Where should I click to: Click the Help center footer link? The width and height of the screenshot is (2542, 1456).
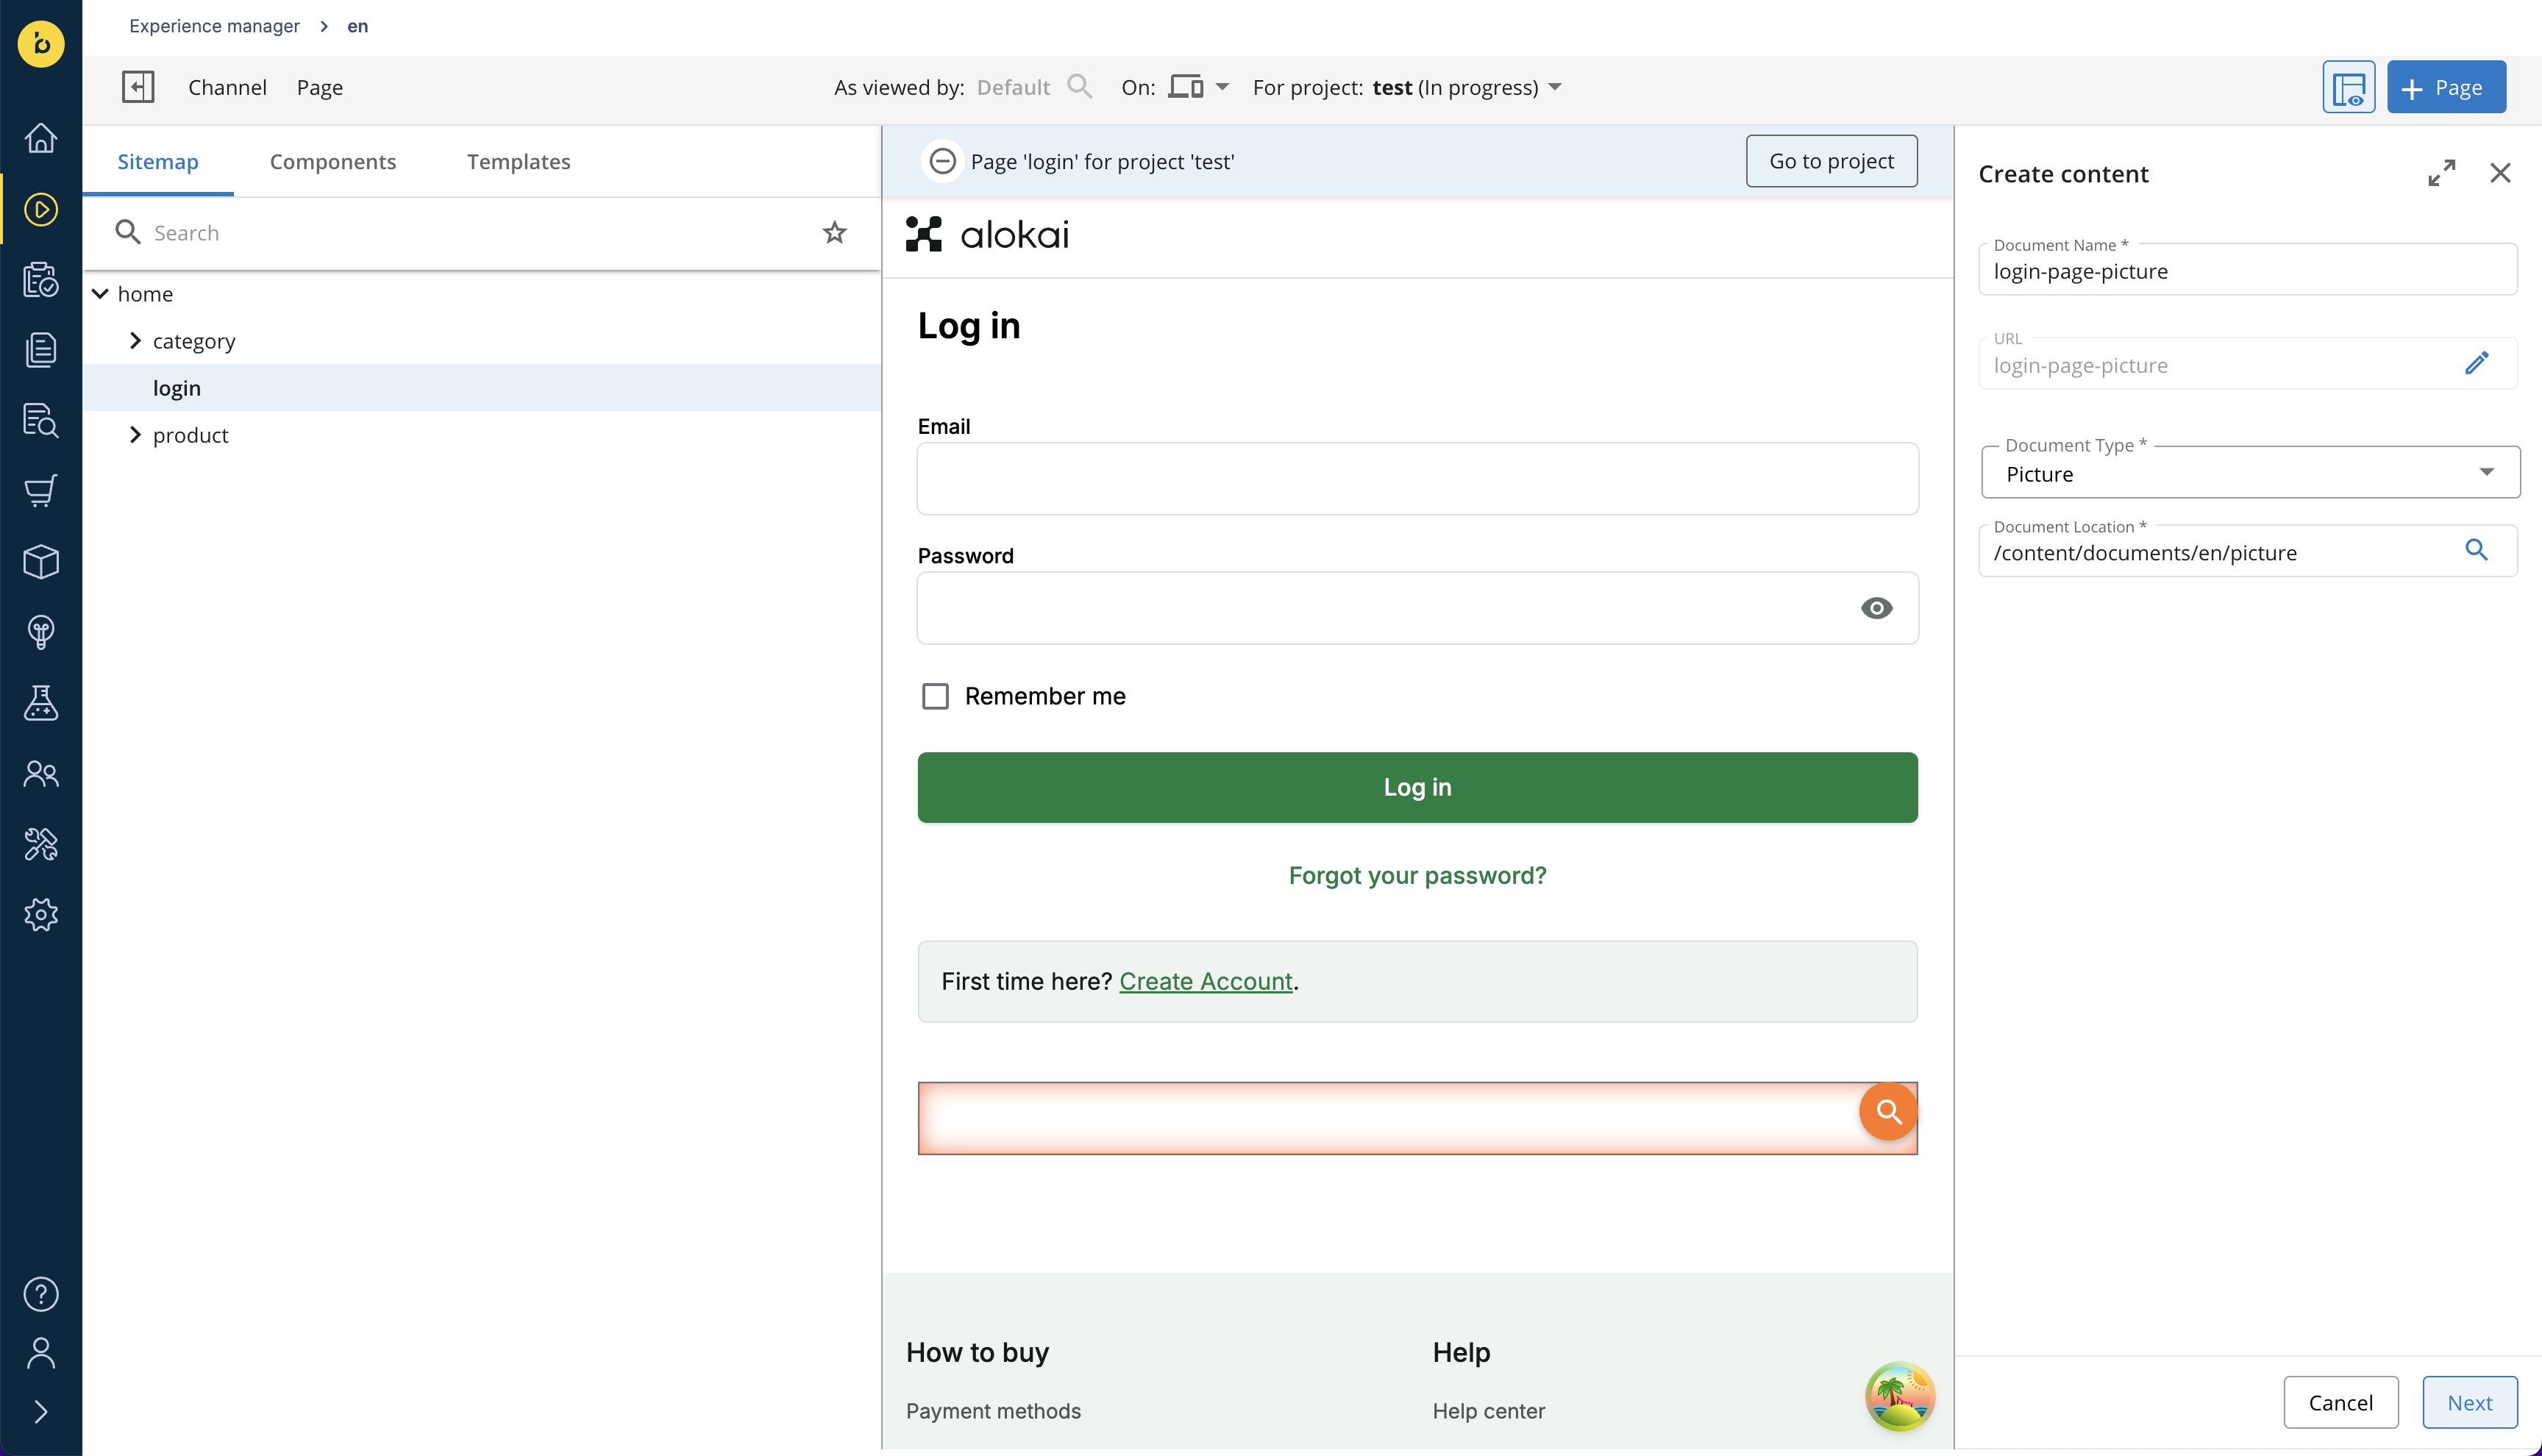click(x=1488, y=1411)
